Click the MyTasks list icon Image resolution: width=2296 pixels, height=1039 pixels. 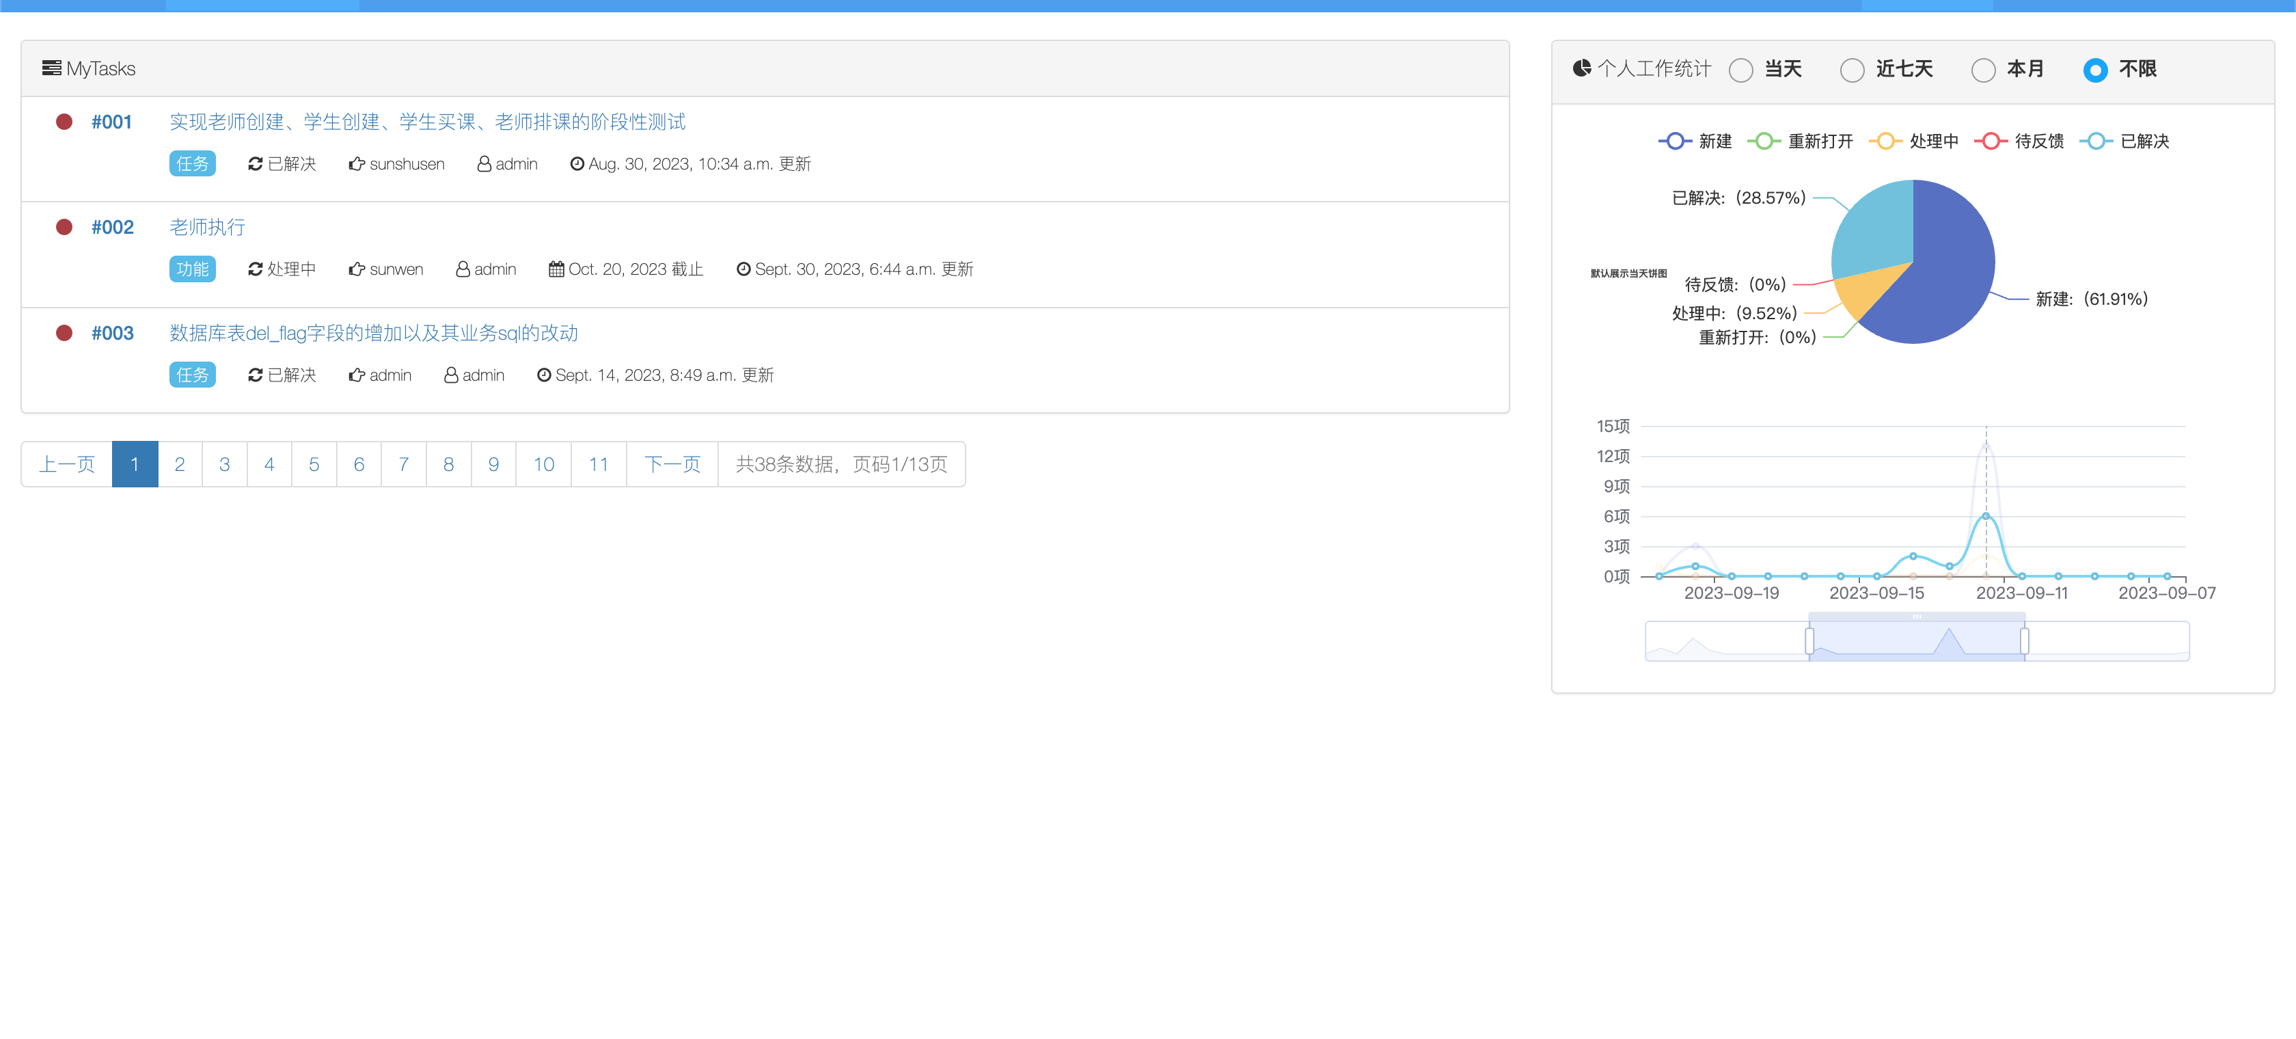point(52,68)
